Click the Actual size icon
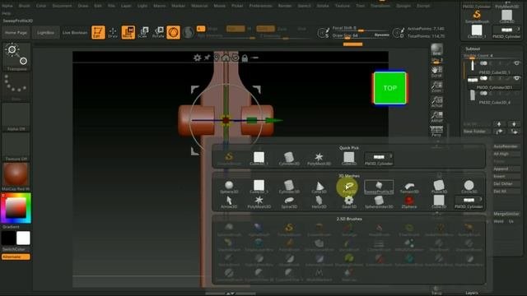The width and height of the screenshot is (527, 296). pos(436,102)
